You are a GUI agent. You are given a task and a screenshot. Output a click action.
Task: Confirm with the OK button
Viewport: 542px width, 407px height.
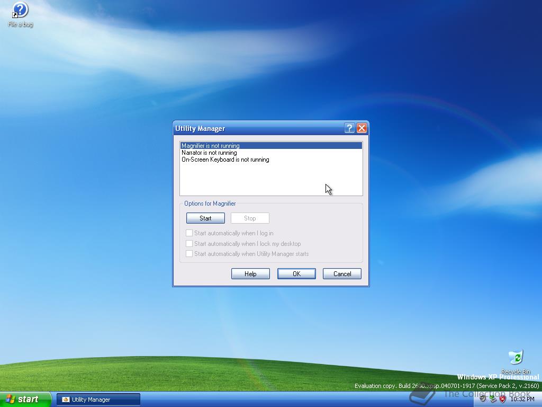click(x=296, y=274)
